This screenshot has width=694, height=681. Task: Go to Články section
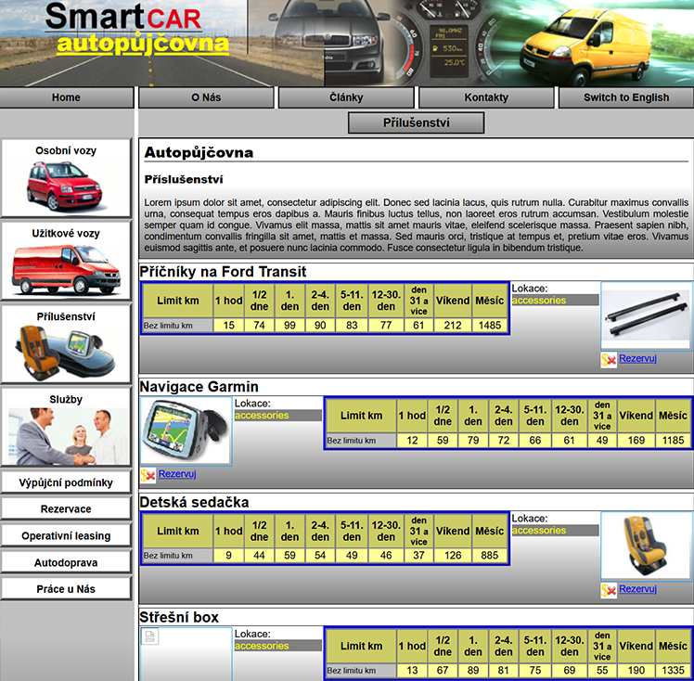346,97
